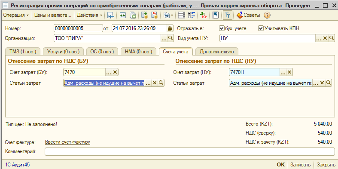The height and width of the screenshot is (169, 338).
Task: Open the create-based-on dropdown icon
Action: [x=168, y=15]
